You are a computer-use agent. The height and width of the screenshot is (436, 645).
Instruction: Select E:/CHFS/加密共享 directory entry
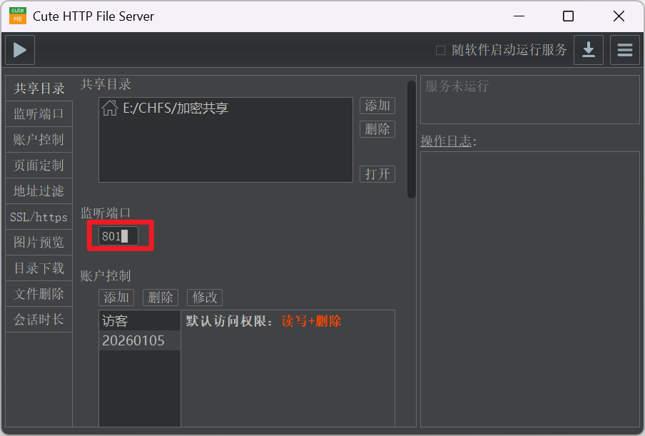click(226, 108)
